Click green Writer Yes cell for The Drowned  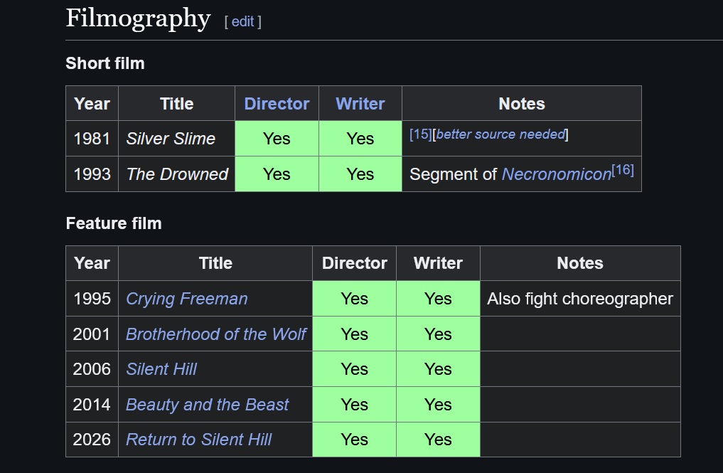pyautogui.click(x=360, y=174)
